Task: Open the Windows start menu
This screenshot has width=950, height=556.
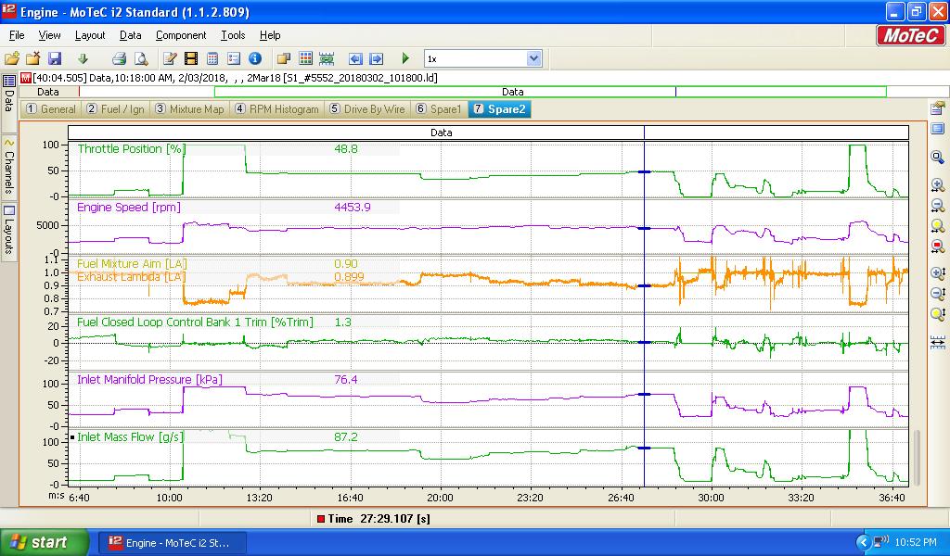Action: (x=45, y=542)
